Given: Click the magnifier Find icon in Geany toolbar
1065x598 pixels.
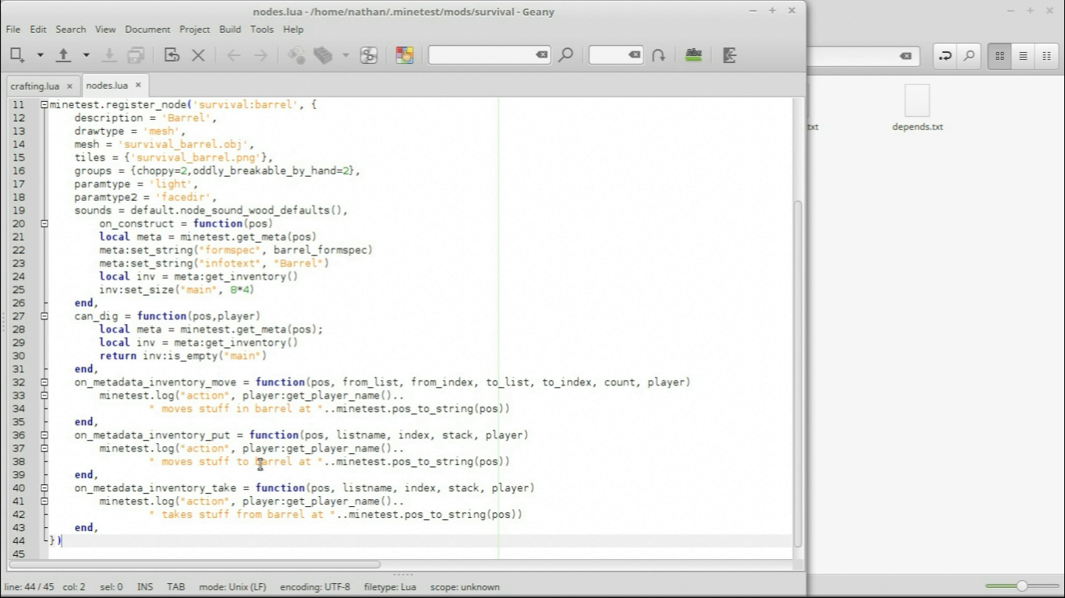Looking at the screenshot, I should (x=566, y=55).
